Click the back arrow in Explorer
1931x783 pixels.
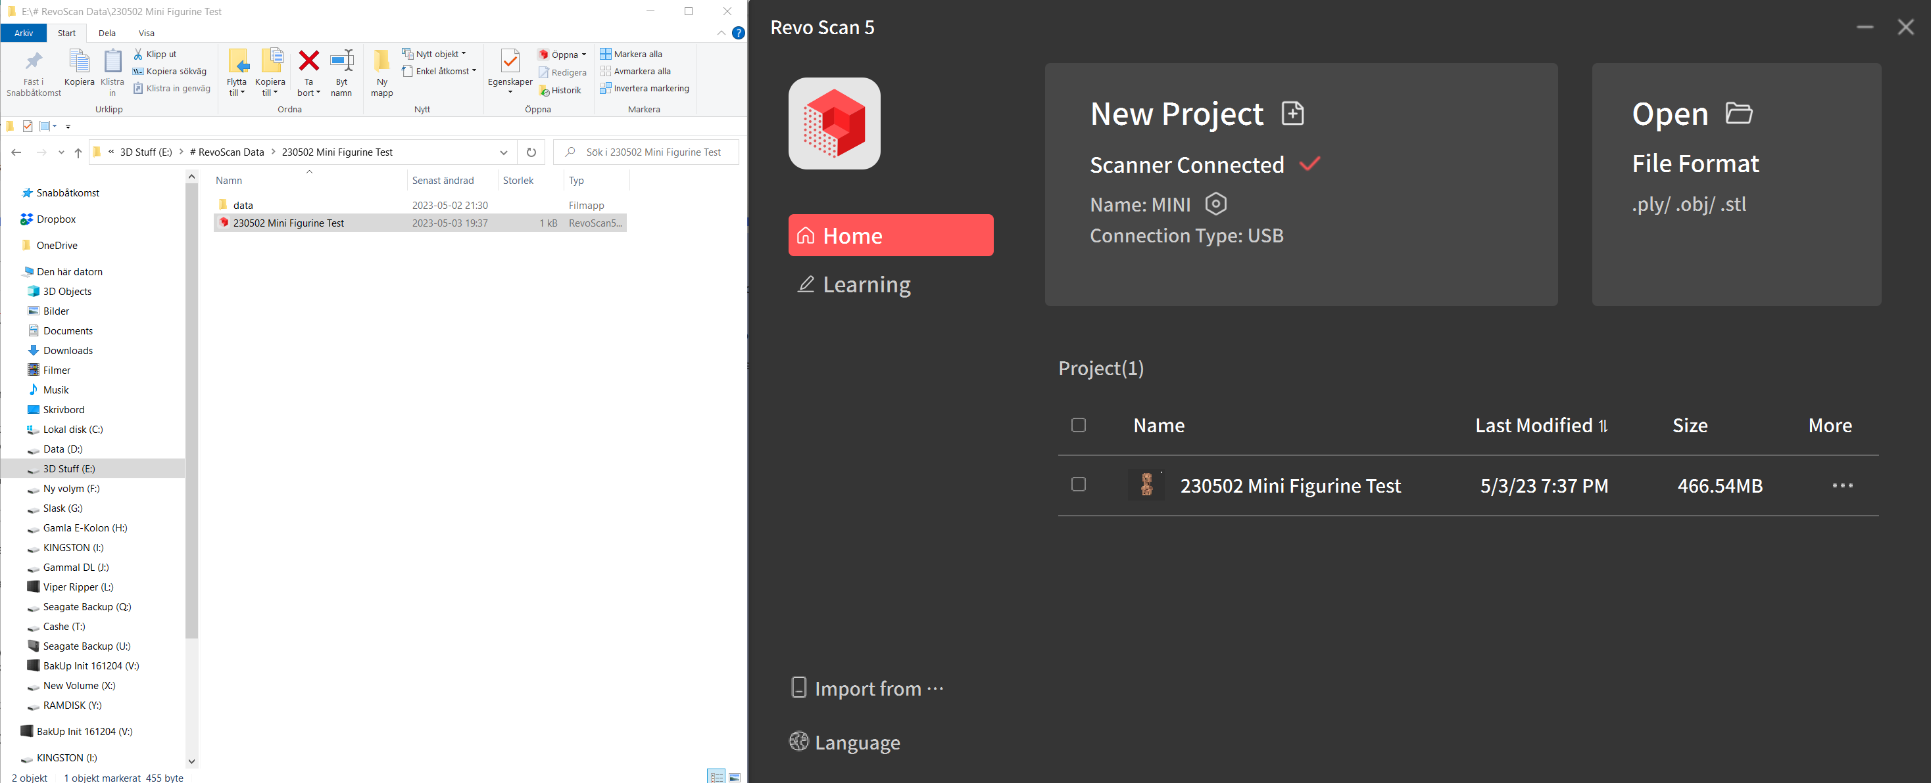pyautogui.click(x=16, y=152)
